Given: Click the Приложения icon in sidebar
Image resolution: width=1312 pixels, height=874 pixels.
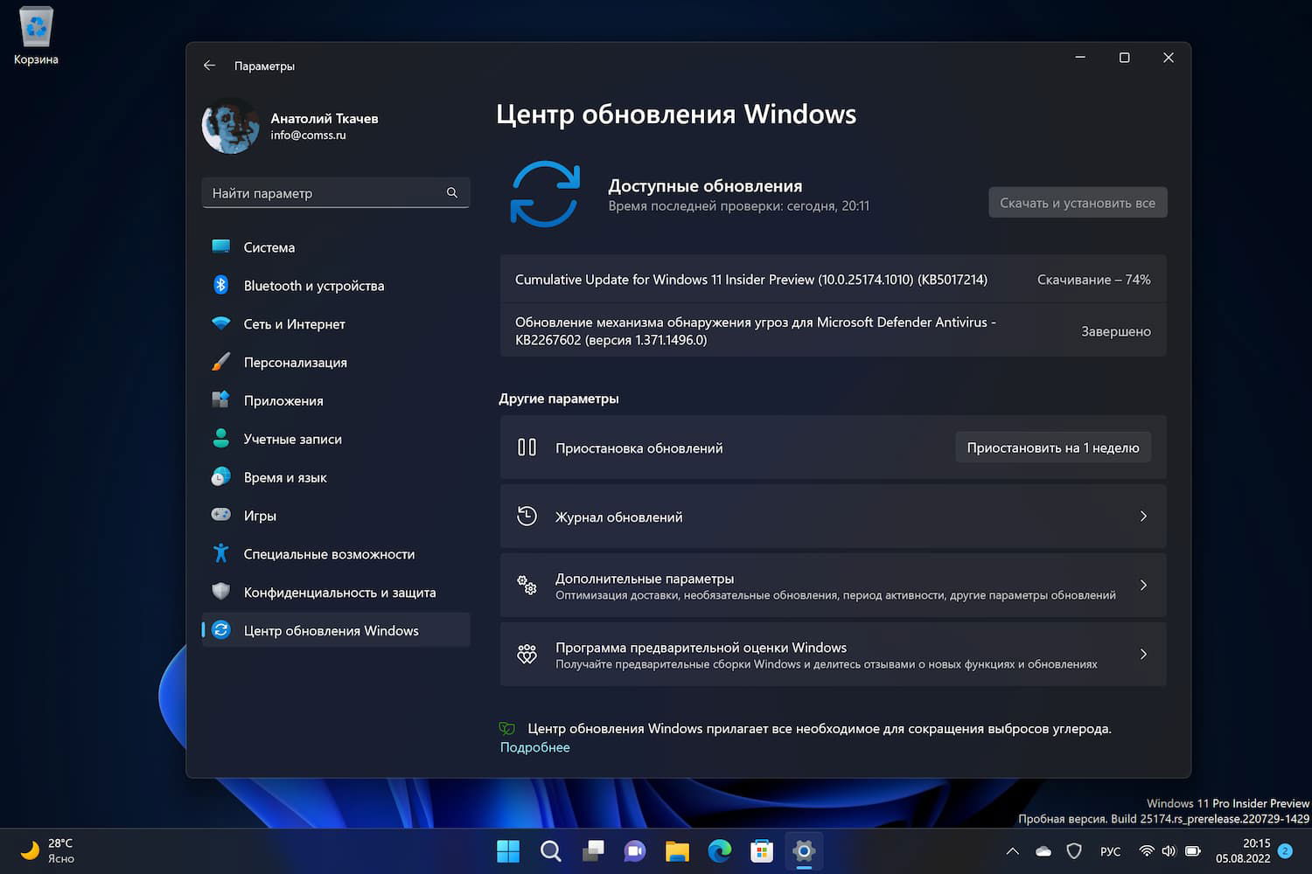Looking at the screenshot, I should click(221, 400).
